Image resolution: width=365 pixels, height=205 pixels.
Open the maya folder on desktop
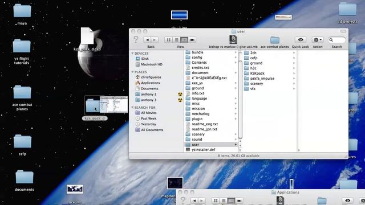click(22, 11)
